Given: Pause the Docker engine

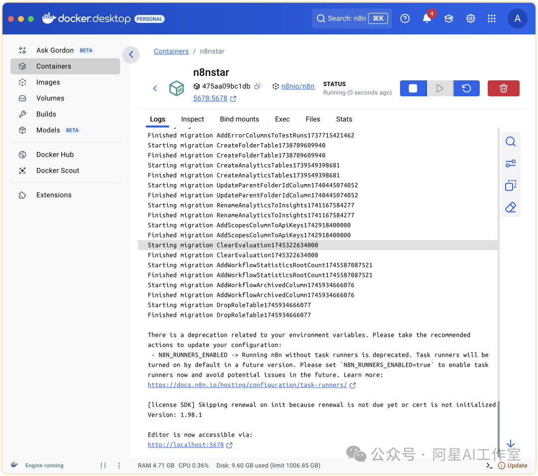Looking at the screenshot, I should 103,466.
